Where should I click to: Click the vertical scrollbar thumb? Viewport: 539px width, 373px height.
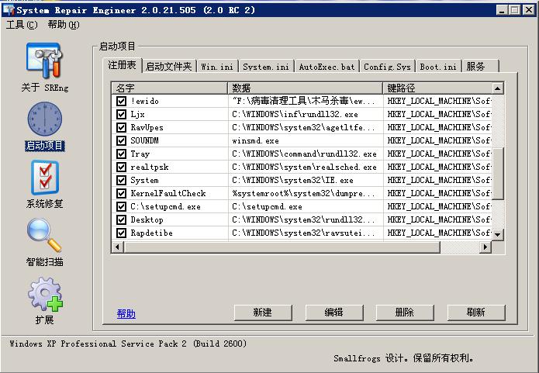[x=497, y=174]
